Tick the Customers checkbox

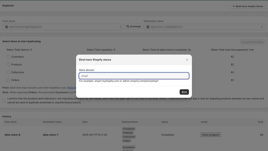pos(8,57)
